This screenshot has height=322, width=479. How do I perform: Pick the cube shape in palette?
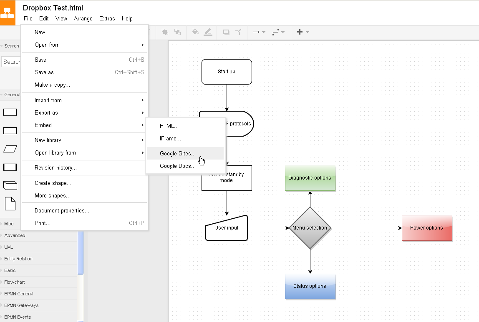coord(10,185)
